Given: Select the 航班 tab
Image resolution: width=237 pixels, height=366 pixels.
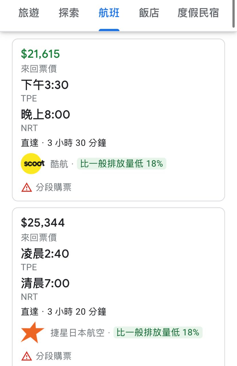Looking at the screenshot, I should [109, 13].
